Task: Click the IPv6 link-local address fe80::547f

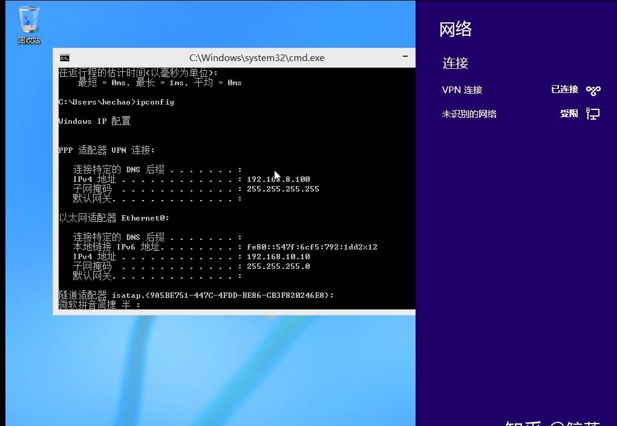Action: tap(312, 247)
